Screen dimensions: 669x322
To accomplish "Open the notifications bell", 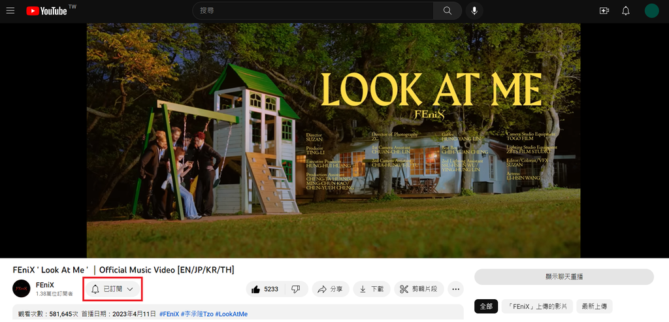I will click(x=625, y=10).
